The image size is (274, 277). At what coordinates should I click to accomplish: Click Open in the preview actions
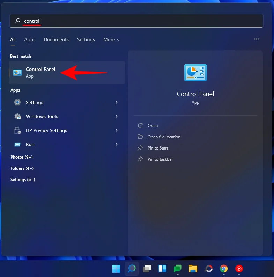click(x=153, y=126)
